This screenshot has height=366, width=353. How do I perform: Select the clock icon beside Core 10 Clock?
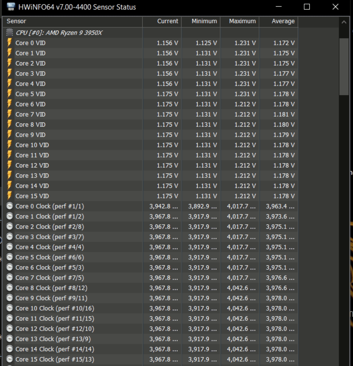click(x=9, y=308)
